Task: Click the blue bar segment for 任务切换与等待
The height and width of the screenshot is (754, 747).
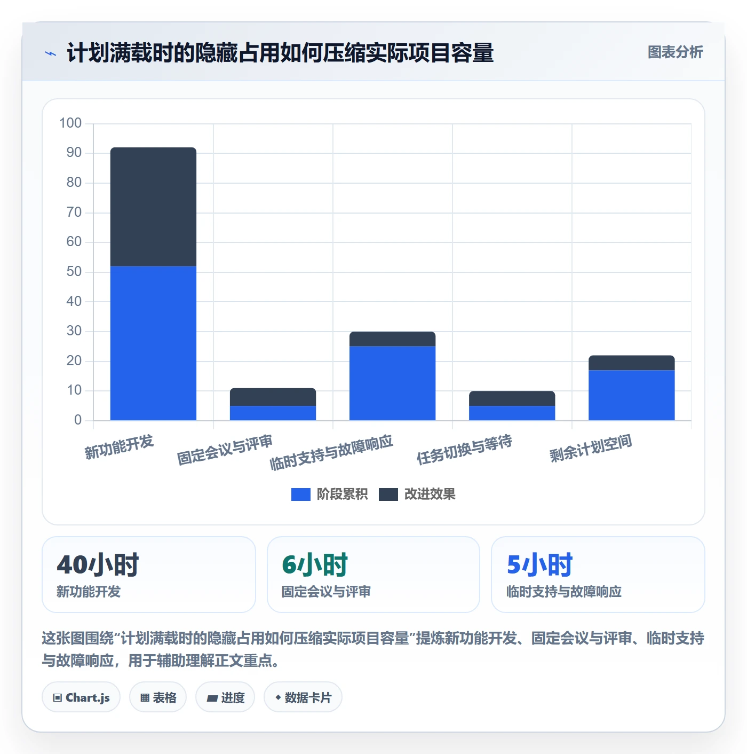Action: [512, 413]
